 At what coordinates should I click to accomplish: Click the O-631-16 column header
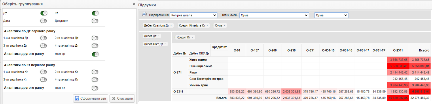346,50
